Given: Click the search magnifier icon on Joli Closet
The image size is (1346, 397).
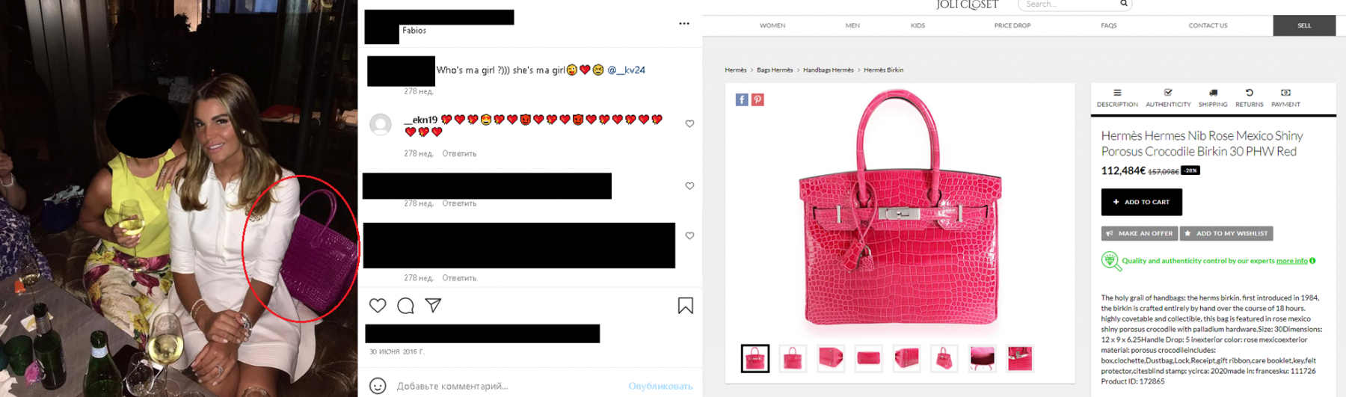Looking at the screenshot, I should [x=1123, y=4].
